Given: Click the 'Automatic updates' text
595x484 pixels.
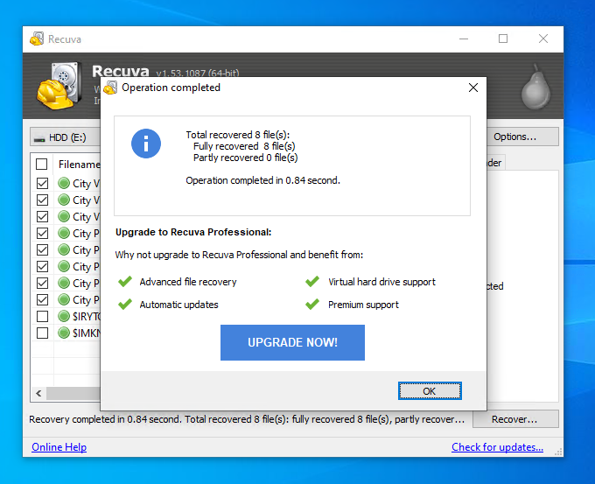Looking at the screenshot, I should [178, 305].
